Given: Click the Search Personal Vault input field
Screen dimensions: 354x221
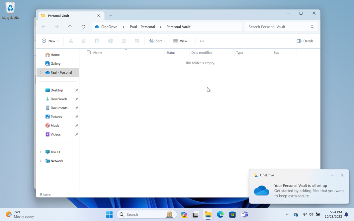Looking at the screenshot, I should (277, 27).
